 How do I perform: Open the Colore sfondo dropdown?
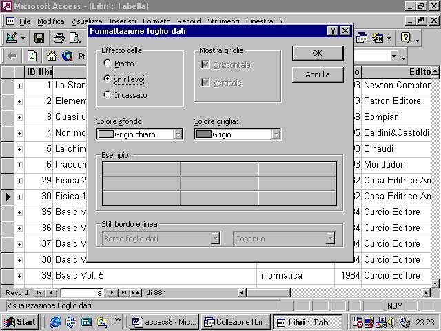pyautogui.click(x=178, y=134)
